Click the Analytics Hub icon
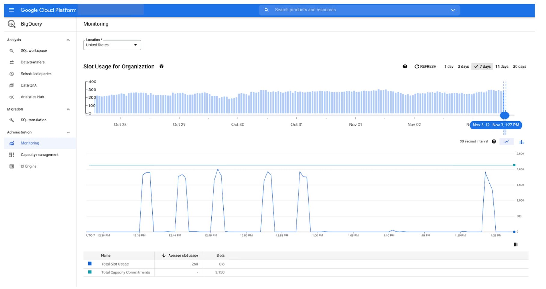The width and height of the screenshot is (546, 289). pyautogui.click(x=11, y=97)
